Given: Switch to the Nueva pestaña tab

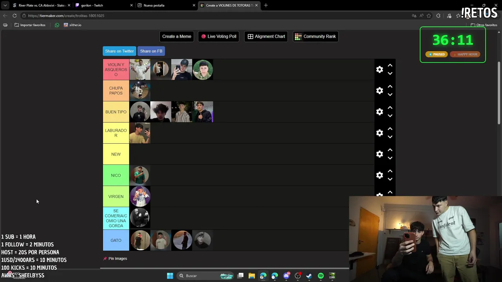Looking at the screenshot, I should coord(166,5).
